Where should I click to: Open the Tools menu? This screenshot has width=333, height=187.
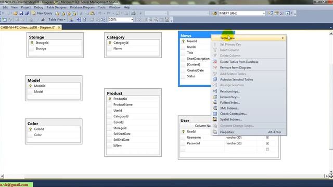102,7
